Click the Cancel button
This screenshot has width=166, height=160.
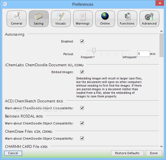13,153
